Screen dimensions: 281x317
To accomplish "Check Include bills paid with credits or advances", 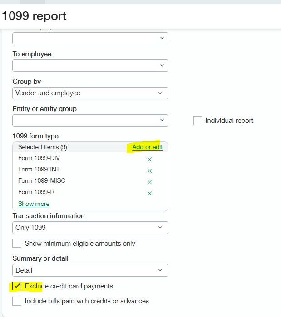I will point(17,301).
